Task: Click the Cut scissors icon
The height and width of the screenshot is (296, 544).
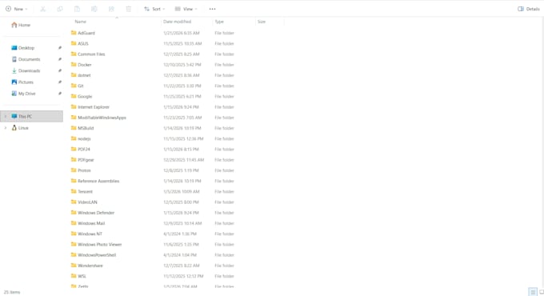Action: point(42,9)
